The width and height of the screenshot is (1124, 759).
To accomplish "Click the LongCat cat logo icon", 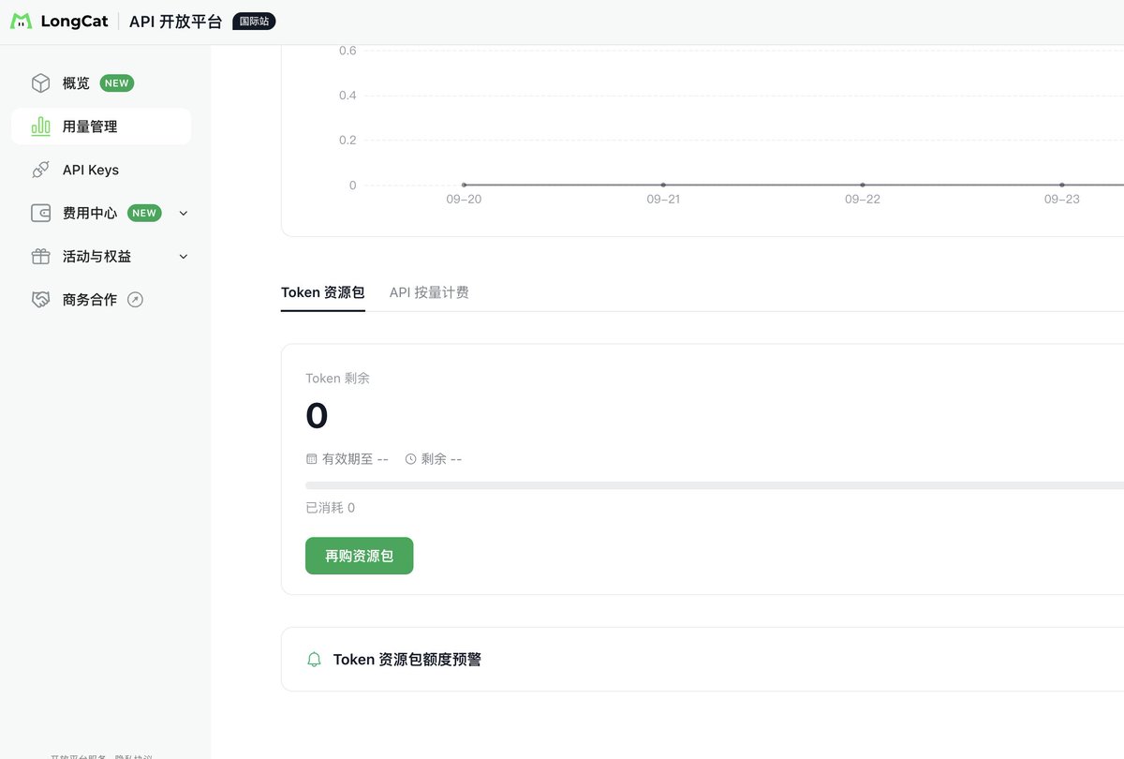I will click(21, 22).
